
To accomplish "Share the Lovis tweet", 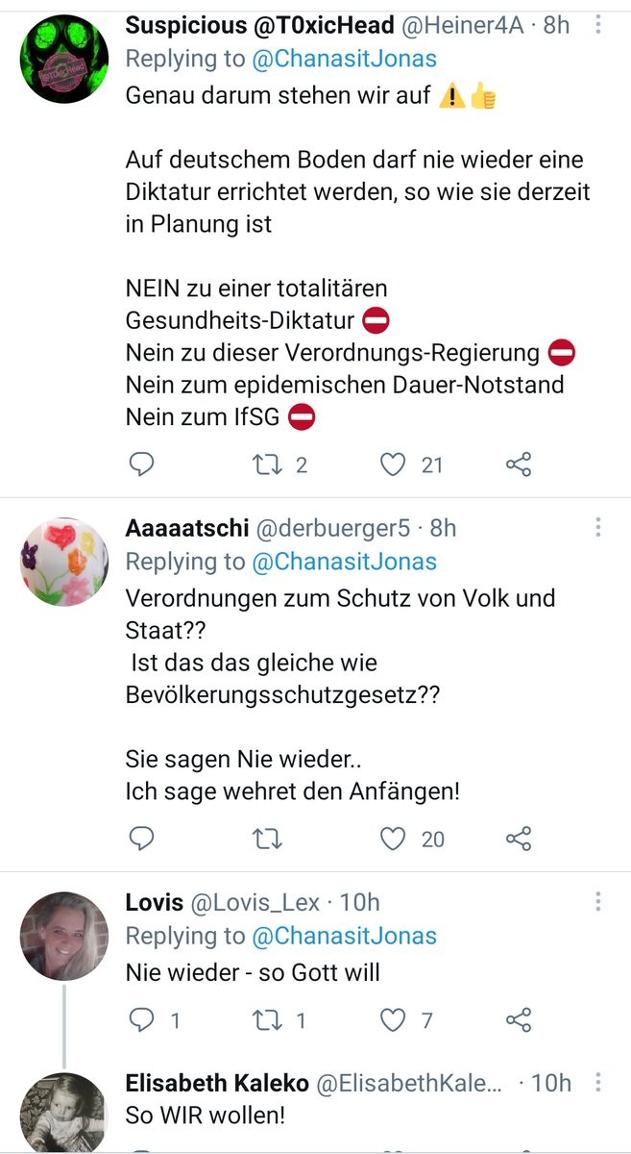I will point(519,1020).
